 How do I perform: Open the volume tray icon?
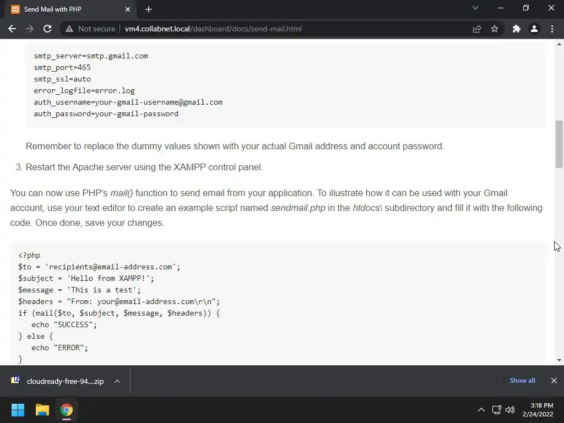pos(510,410)
